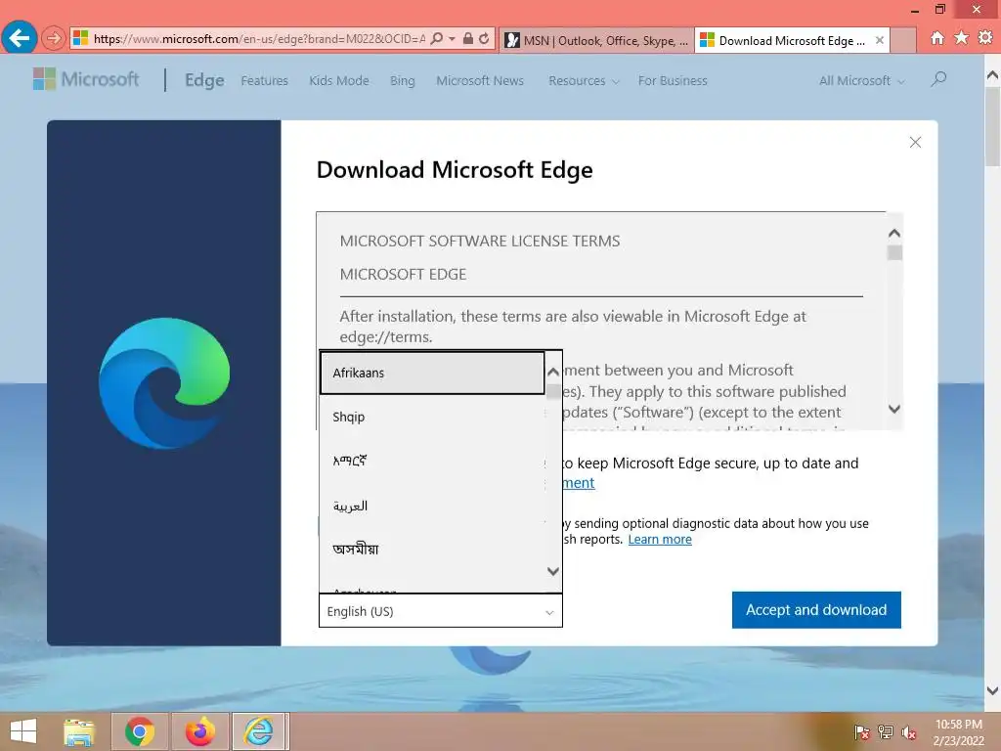This screenshot has width=1001, height=751.
Task: Click the Action Center flag tray icon
Action: point(861,731)
